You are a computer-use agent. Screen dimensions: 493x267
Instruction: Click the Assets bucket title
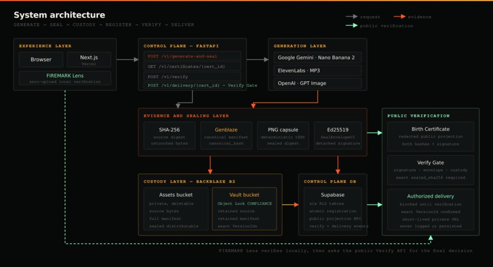[x=176, y=195]
